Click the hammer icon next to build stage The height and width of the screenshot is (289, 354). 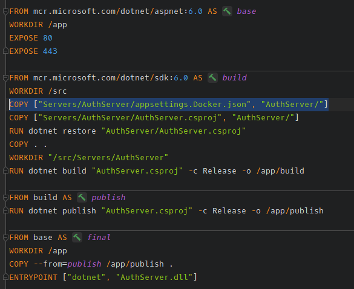click(212, 78)
